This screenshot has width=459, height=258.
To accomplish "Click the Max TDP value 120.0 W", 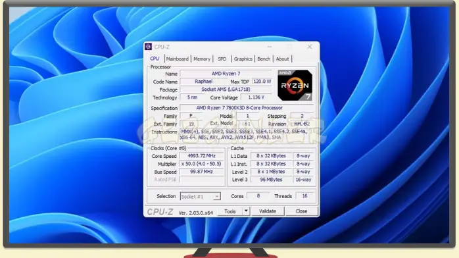I will tap(262, 82).
